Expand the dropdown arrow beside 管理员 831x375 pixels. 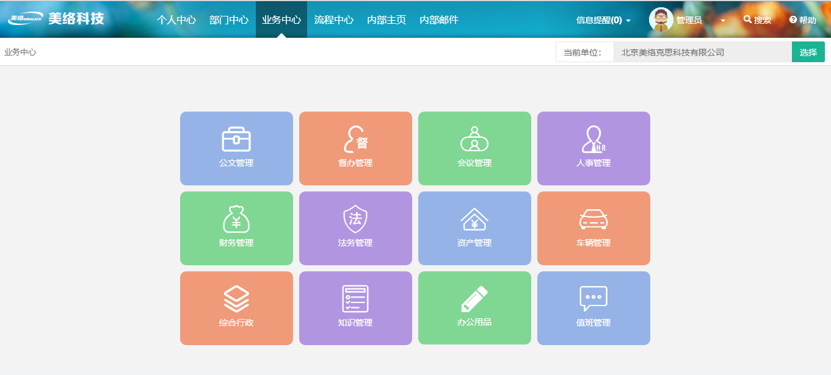coord(723,20)
